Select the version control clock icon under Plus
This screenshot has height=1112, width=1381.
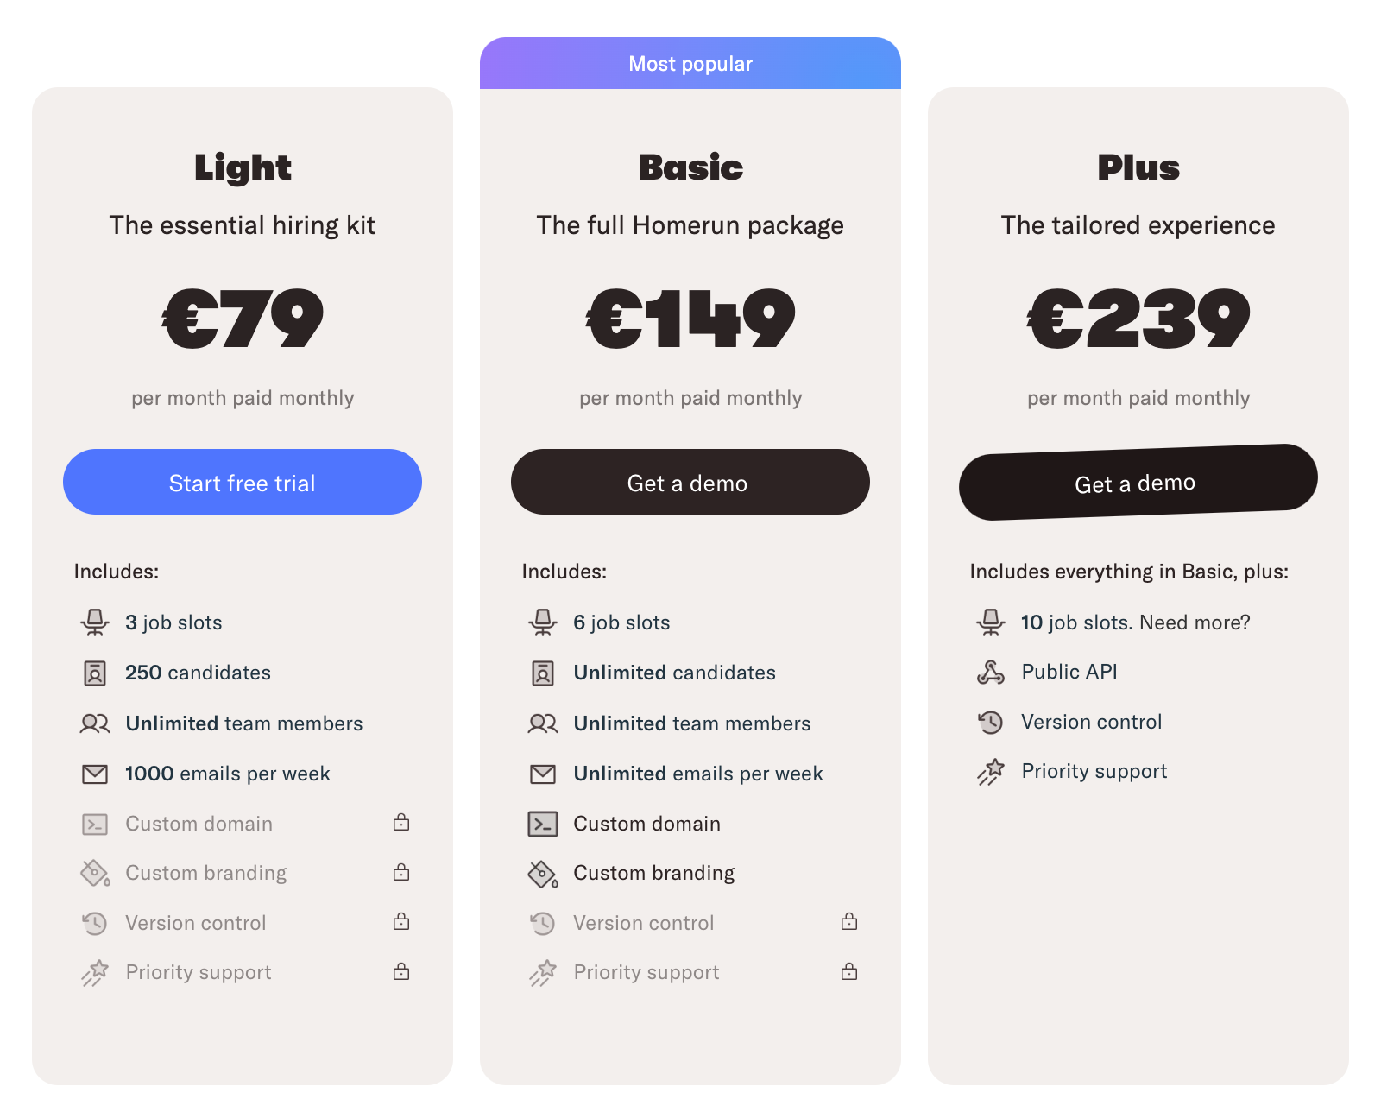(x=991, y=722)
